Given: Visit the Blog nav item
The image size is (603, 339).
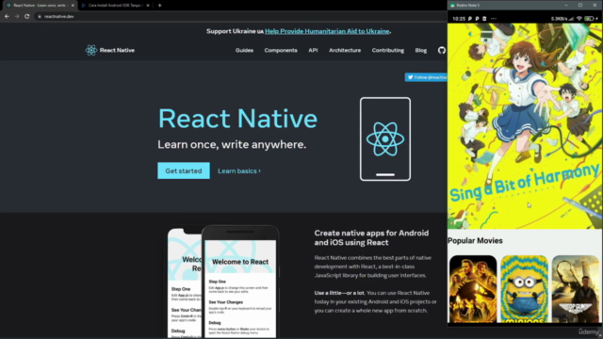Looking at the screenshot, I should point(421,50).
